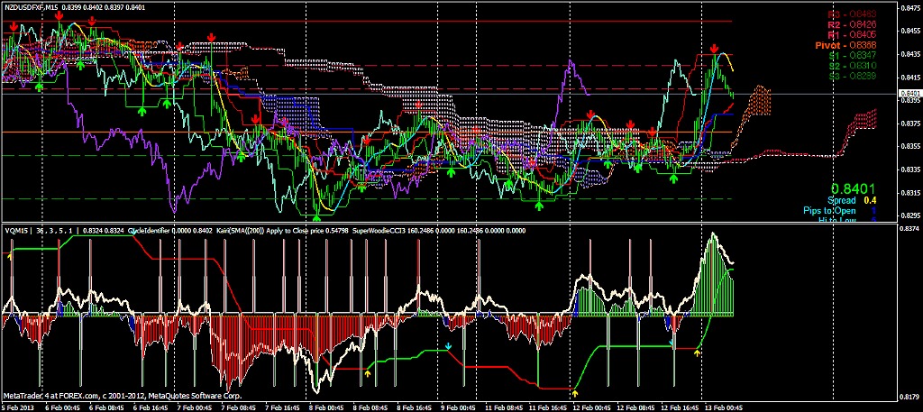Click the yellow up arrow near 8 Feb 08:45
Image resolution: width=923 pixels, height=412 pixels.
pyautogui.click(x=368, y=372)
